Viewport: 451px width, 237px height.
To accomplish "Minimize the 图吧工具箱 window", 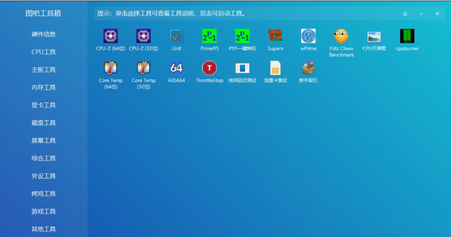I will pyautogui.click(x=421, y=14).
